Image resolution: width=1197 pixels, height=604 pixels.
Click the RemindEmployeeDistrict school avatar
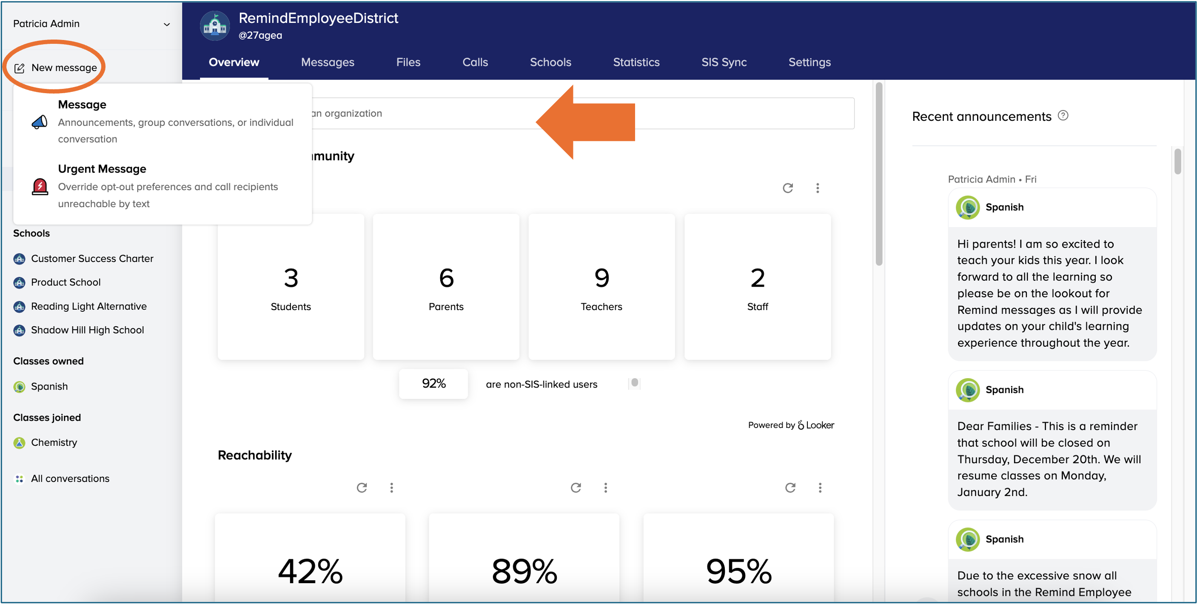pos(215,26)
